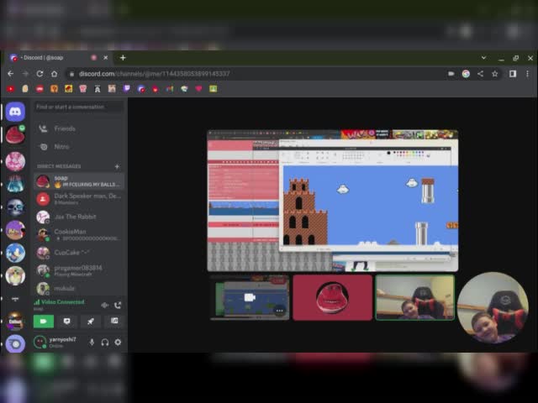Share your screen button

(x=67, y=321)
